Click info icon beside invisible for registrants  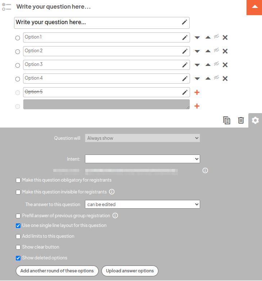coord(112,192)
